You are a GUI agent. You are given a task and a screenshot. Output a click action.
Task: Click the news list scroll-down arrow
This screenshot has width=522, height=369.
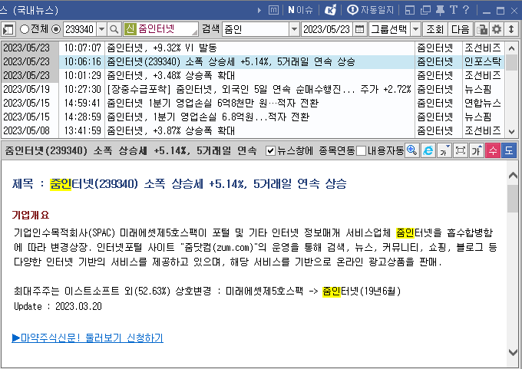pyautogui.click(x=511, y=132)
